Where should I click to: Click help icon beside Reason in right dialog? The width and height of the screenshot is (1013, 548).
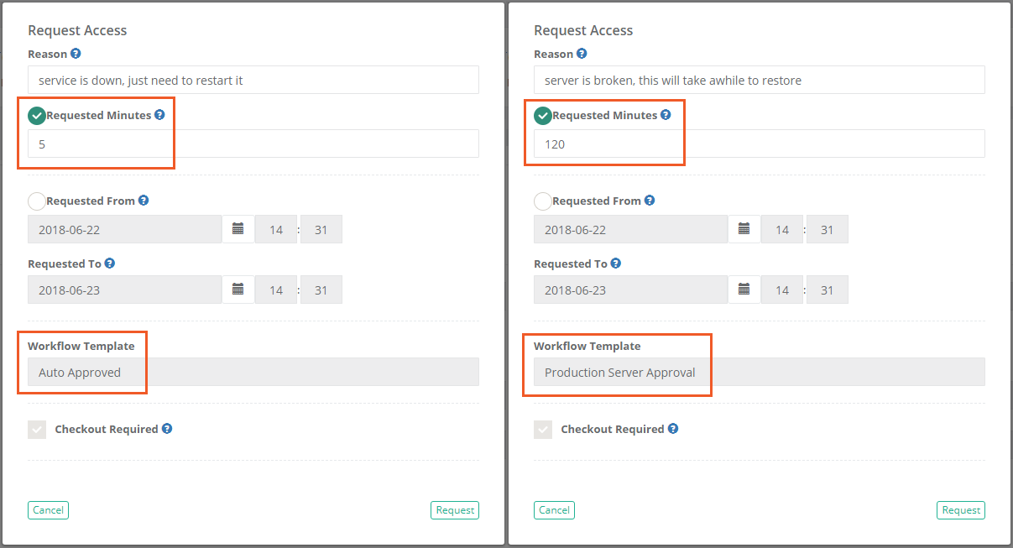pyautogui.click(x=582, y=53)
